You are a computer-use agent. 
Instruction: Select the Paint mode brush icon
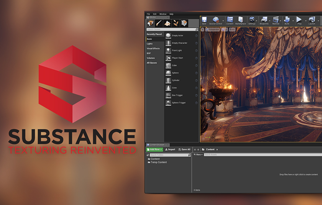[x=159, y=23]
